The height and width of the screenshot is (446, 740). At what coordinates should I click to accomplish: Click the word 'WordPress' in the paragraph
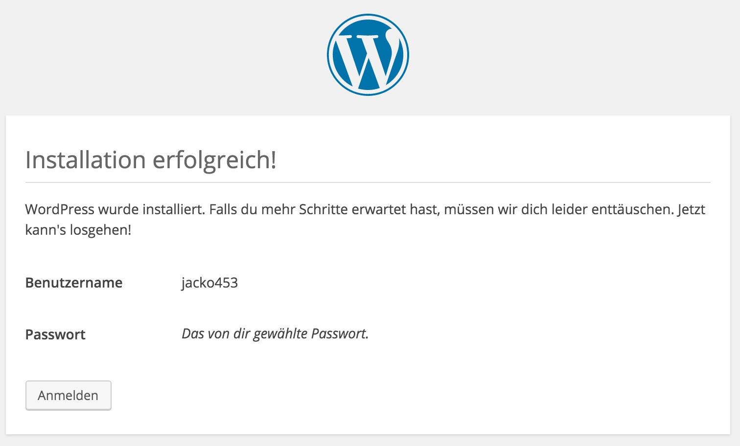point(60,209)
